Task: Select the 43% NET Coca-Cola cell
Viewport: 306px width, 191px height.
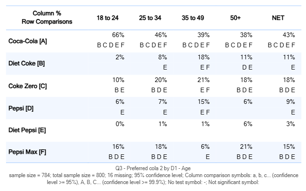Action: click(288, 35)
